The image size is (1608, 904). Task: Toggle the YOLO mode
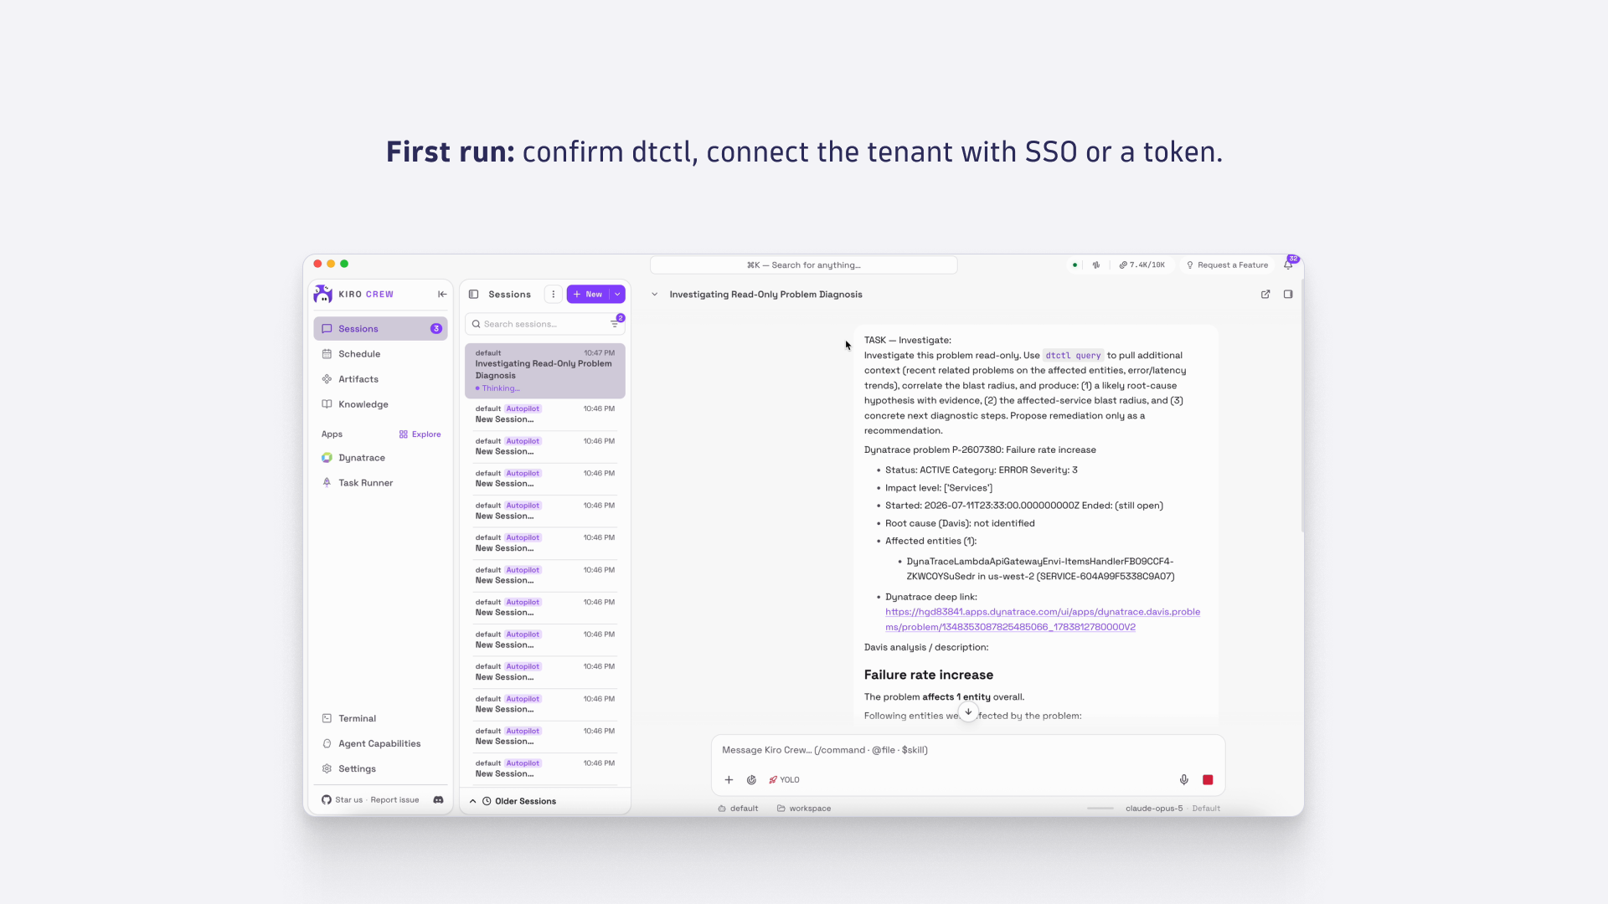(784, 779)
